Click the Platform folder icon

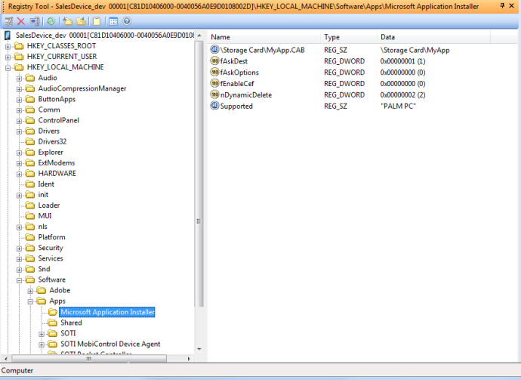(x=30, y=237)
